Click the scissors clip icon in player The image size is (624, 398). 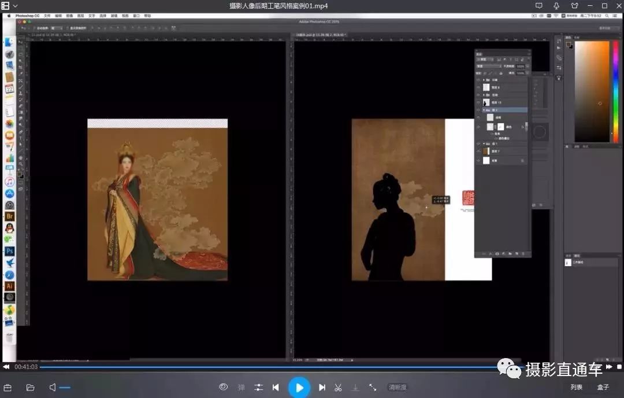coord(338,387)
